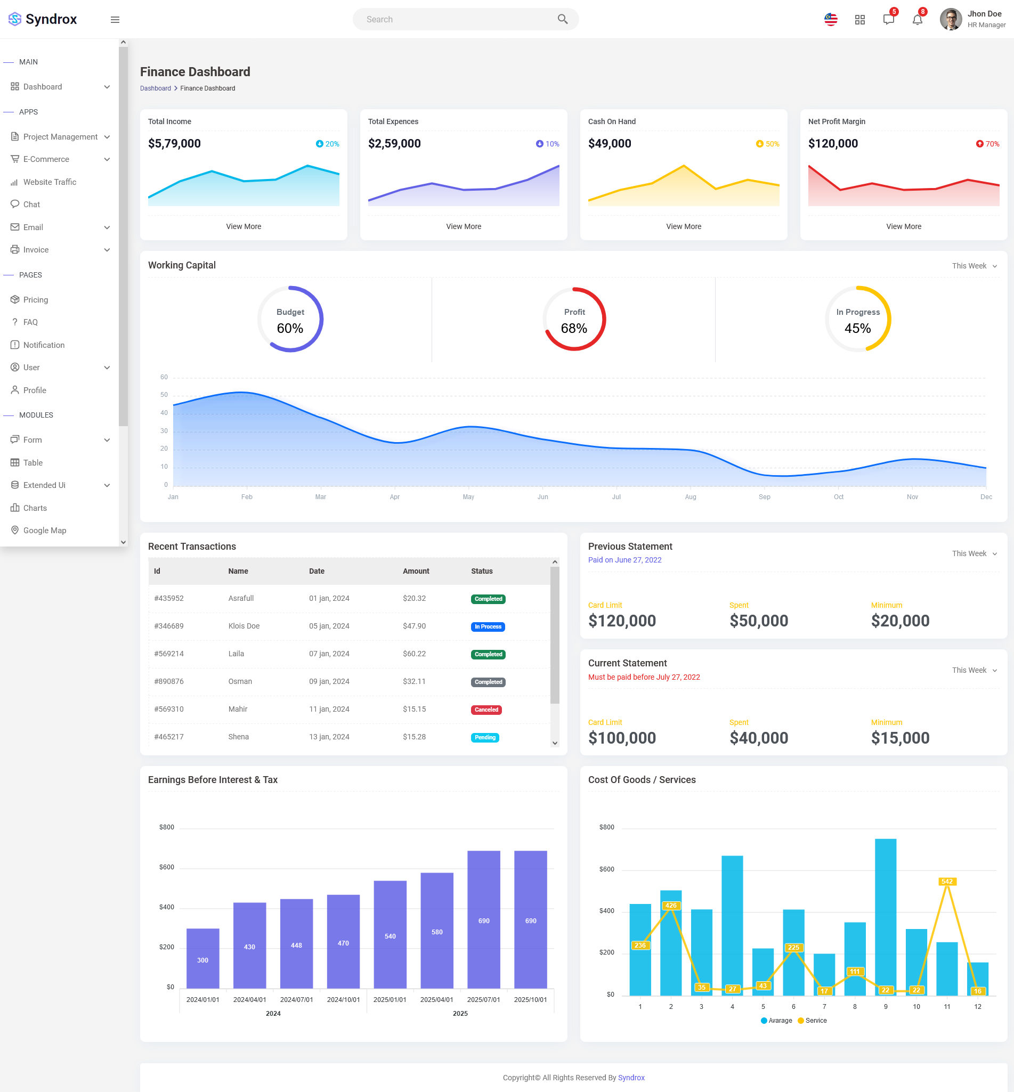Open the chat messages icon with badge 5
The height and width of the screenshot is (1092, 1014).
[889, 19]
